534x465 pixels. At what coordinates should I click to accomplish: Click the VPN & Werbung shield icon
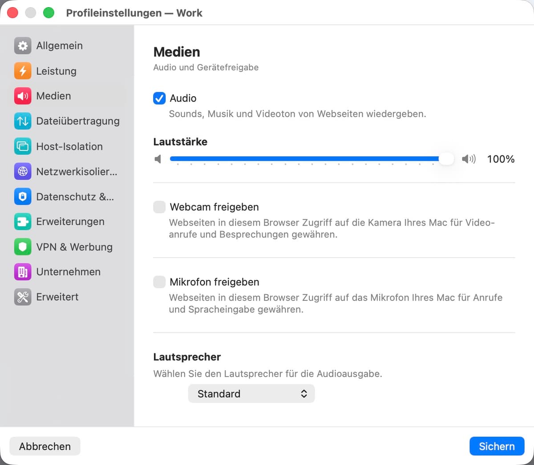tap(23, 247)
